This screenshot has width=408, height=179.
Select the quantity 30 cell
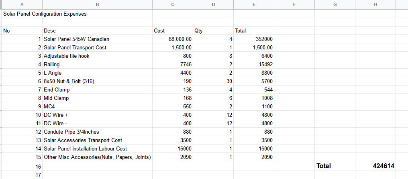pos(213,81)
